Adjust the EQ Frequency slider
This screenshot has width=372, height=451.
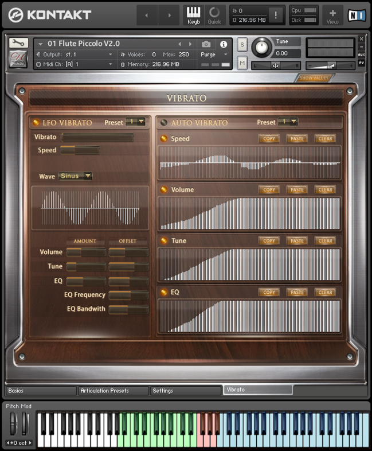pyautogui.click(x=128, y=295)
